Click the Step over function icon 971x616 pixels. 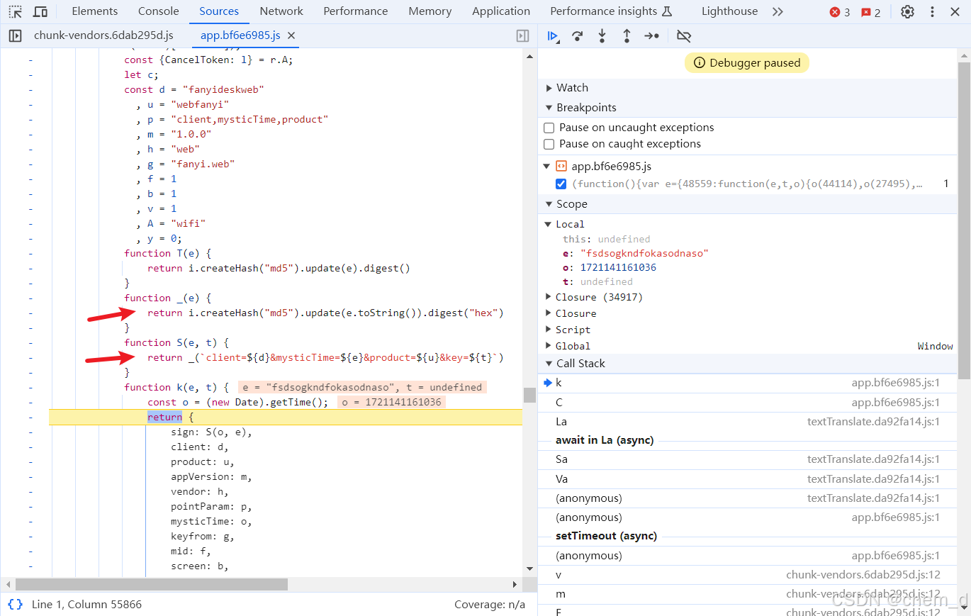pos(578,36)
